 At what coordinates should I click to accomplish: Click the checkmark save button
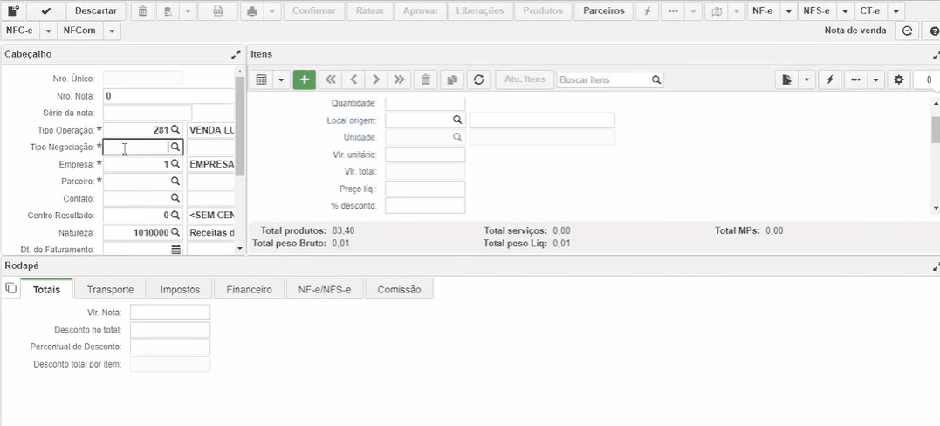[x=45, y=10]
